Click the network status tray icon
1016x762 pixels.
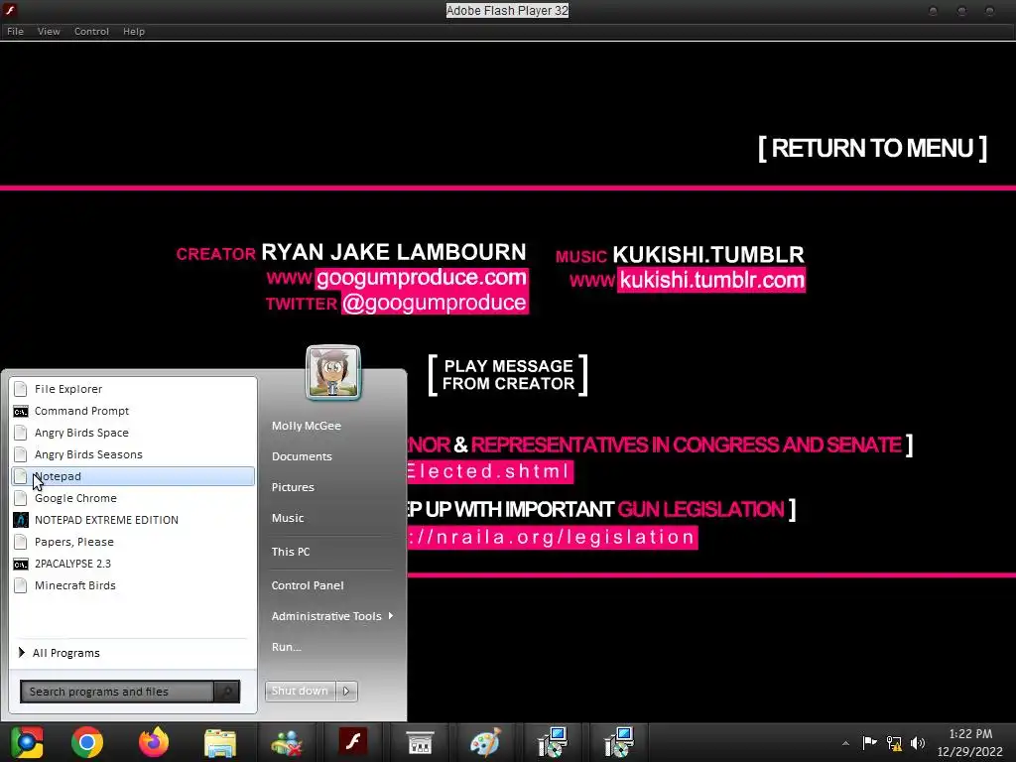tap(894, 743)
